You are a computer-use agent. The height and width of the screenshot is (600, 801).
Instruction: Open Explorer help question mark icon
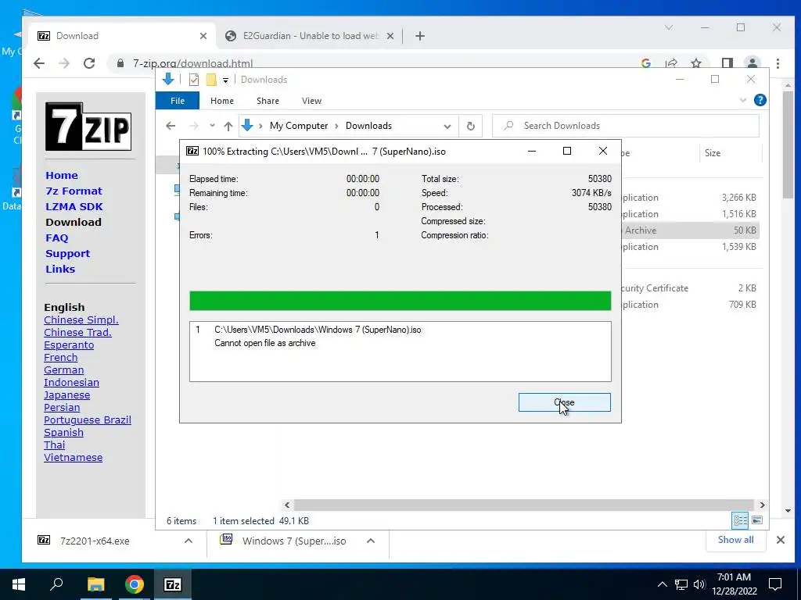click(760, 100)
